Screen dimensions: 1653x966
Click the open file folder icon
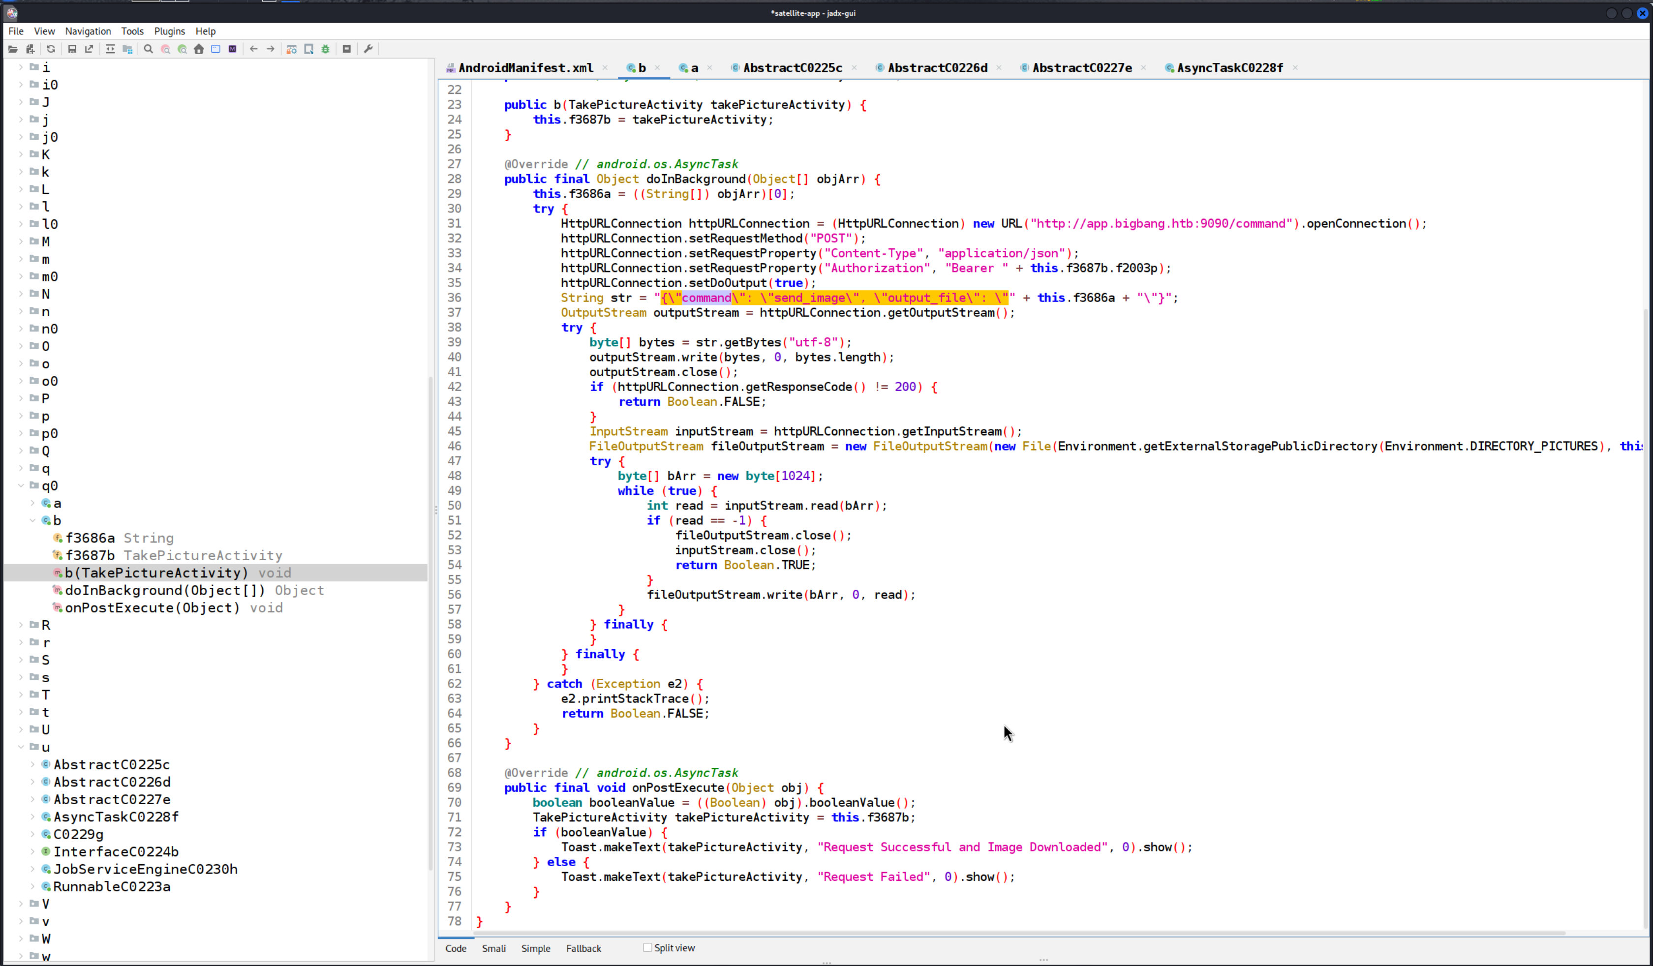point(13,49)
